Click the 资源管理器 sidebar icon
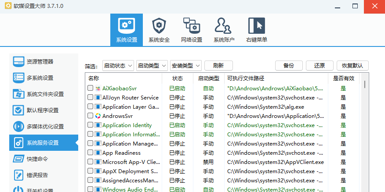385x192 pixels. 18,61
